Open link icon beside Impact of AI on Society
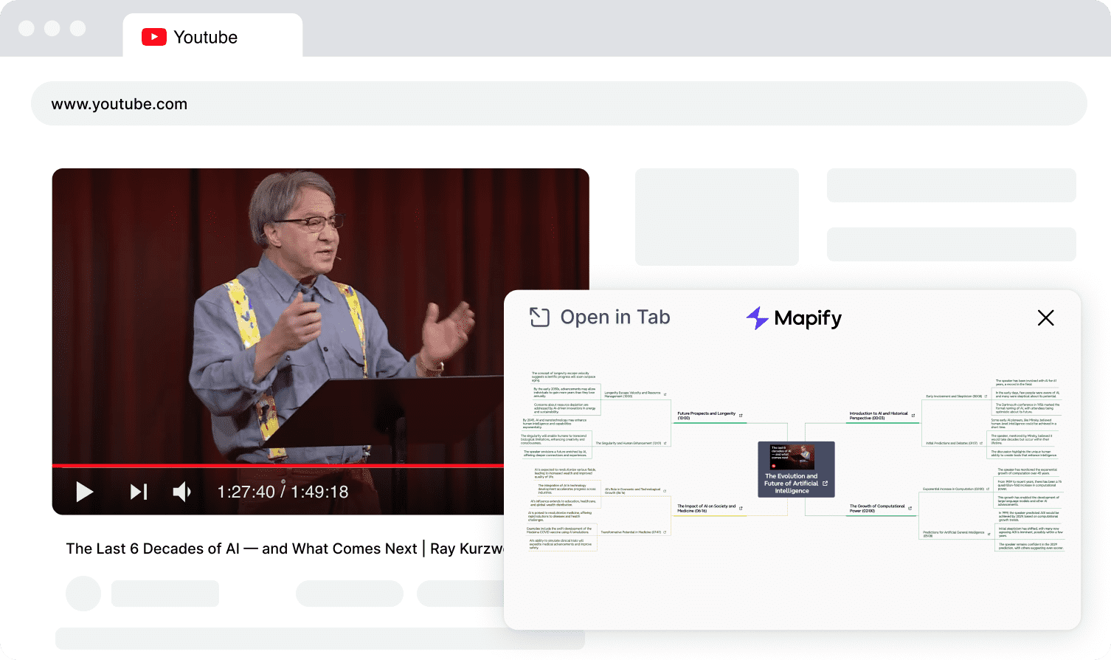The image size is (1111, 660). pyautogui.click(x=741, y=508)
